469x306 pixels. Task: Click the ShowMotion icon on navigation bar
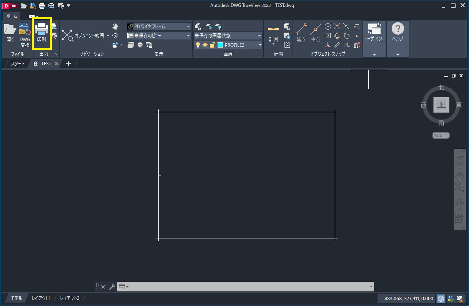pos(459,218)
